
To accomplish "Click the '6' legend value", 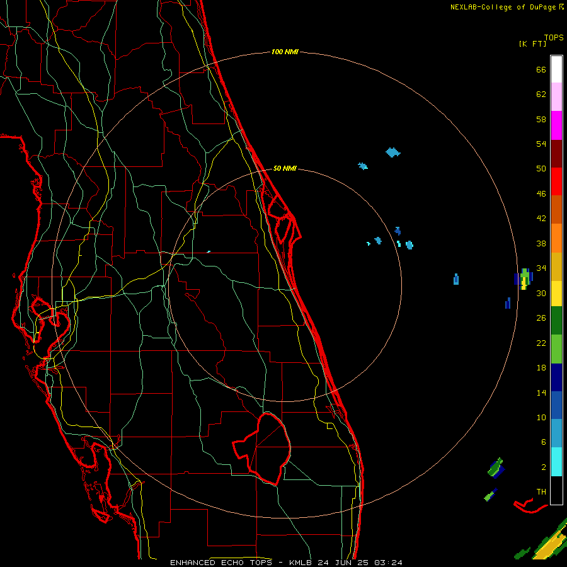I will click(x=544, y=442).
